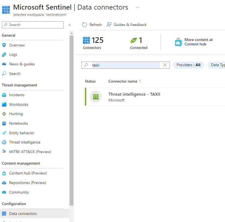Click the sidebar vertical scrollbar thumb
The width and height of the screenshot is (225, 222).
tap(72, 121)
